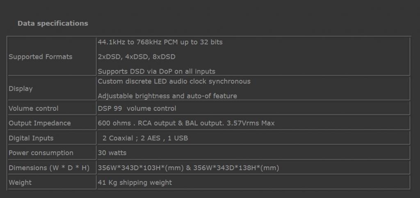
Task: Click the Supported Formats row label
Action: point(40,56)
